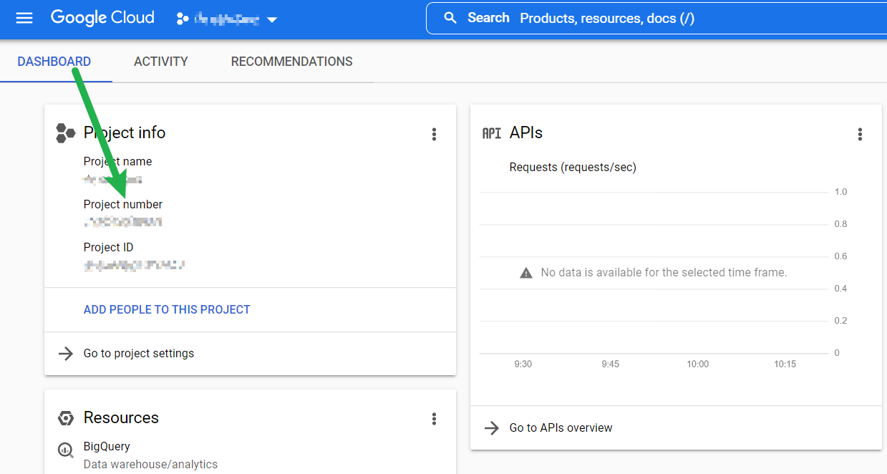Open the hamburger navigation menu
The height and width of the screenshot is (474, 887).
pos(24,18)
